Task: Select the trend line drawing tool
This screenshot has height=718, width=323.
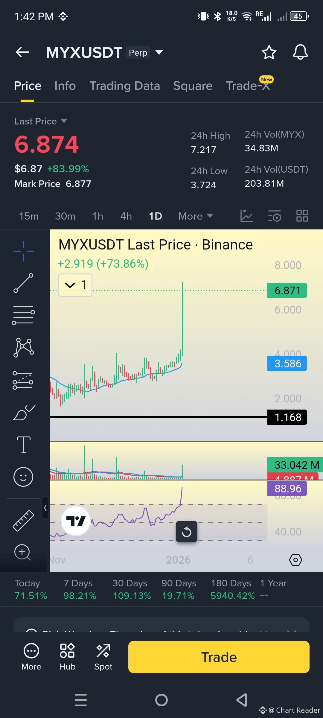Action: (23, 283)
